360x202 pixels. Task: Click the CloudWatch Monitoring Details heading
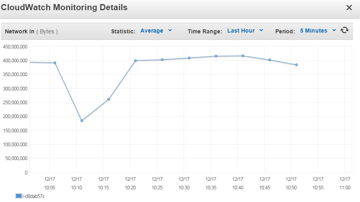click(x=64, y=7)
